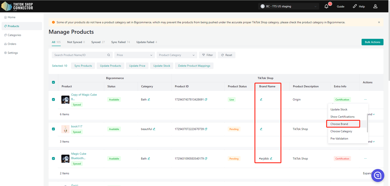View the Sync Failed tab
The image size is (390, 186).
(x=121, y=42)
